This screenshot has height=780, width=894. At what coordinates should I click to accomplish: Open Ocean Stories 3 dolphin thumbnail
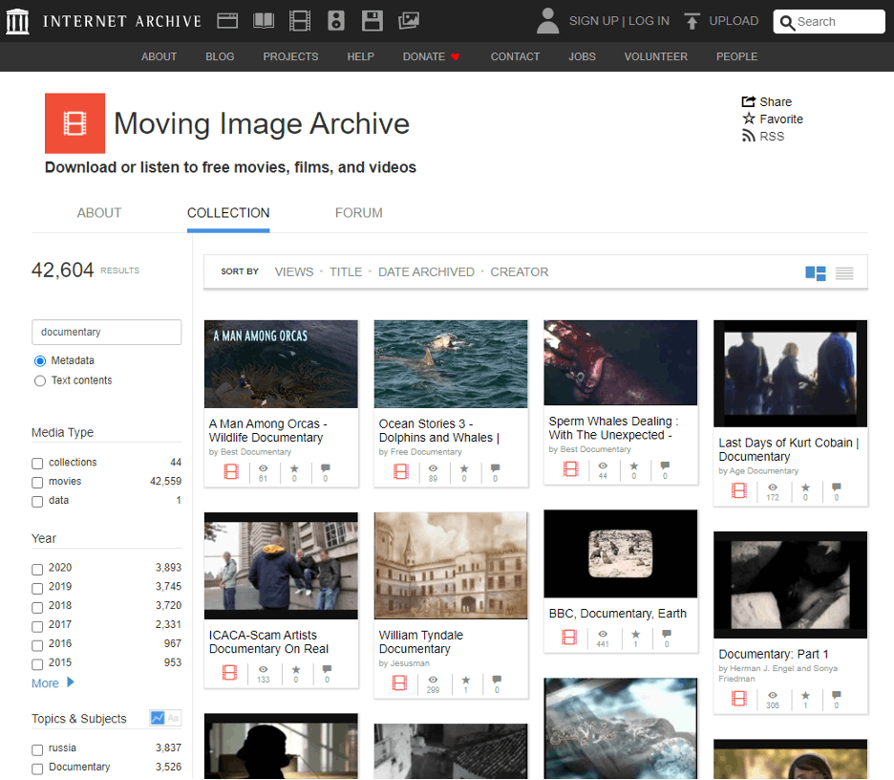click(451, 364)
